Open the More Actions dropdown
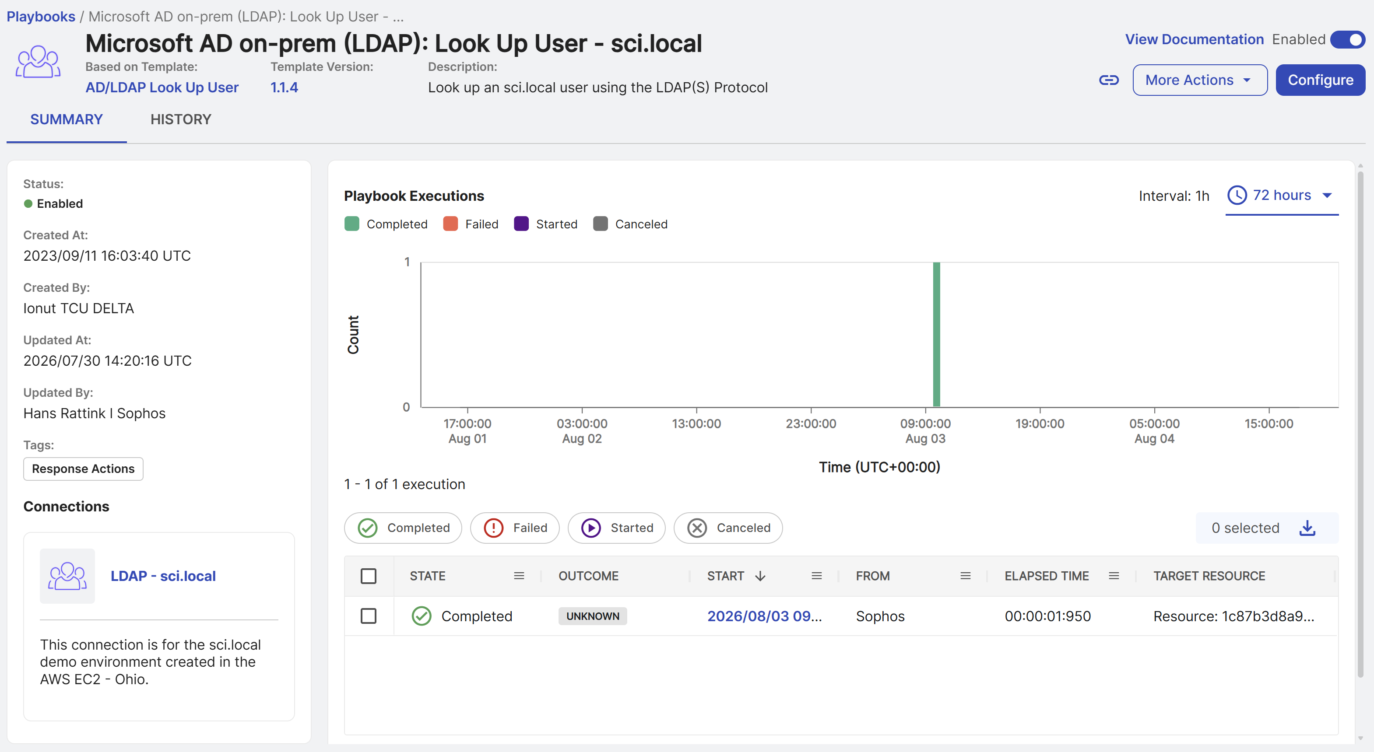 (1200, 80)
